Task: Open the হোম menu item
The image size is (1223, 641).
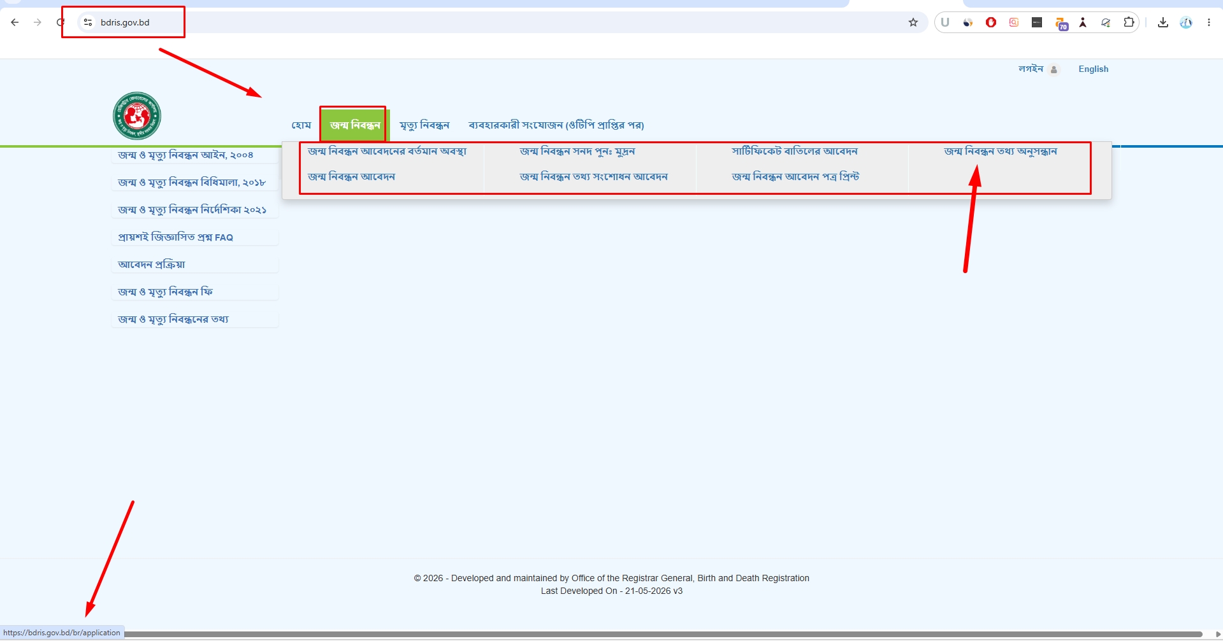Action: click(x=301, y=125)
